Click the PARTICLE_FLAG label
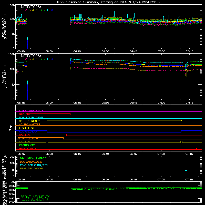205x205 pixels. coord(29,138)
